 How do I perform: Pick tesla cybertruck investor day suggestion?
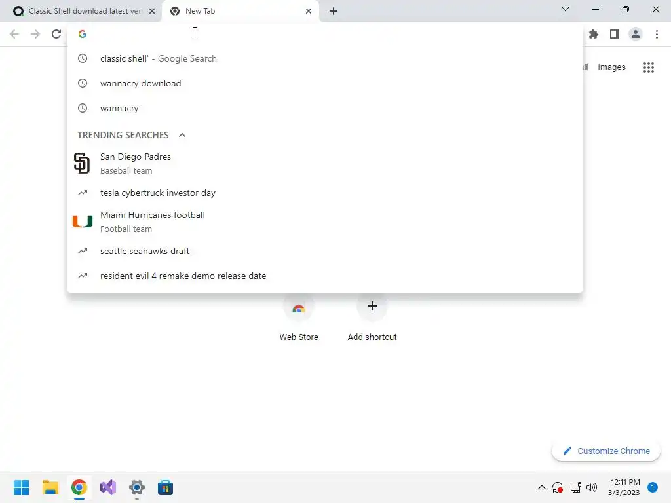325,193
